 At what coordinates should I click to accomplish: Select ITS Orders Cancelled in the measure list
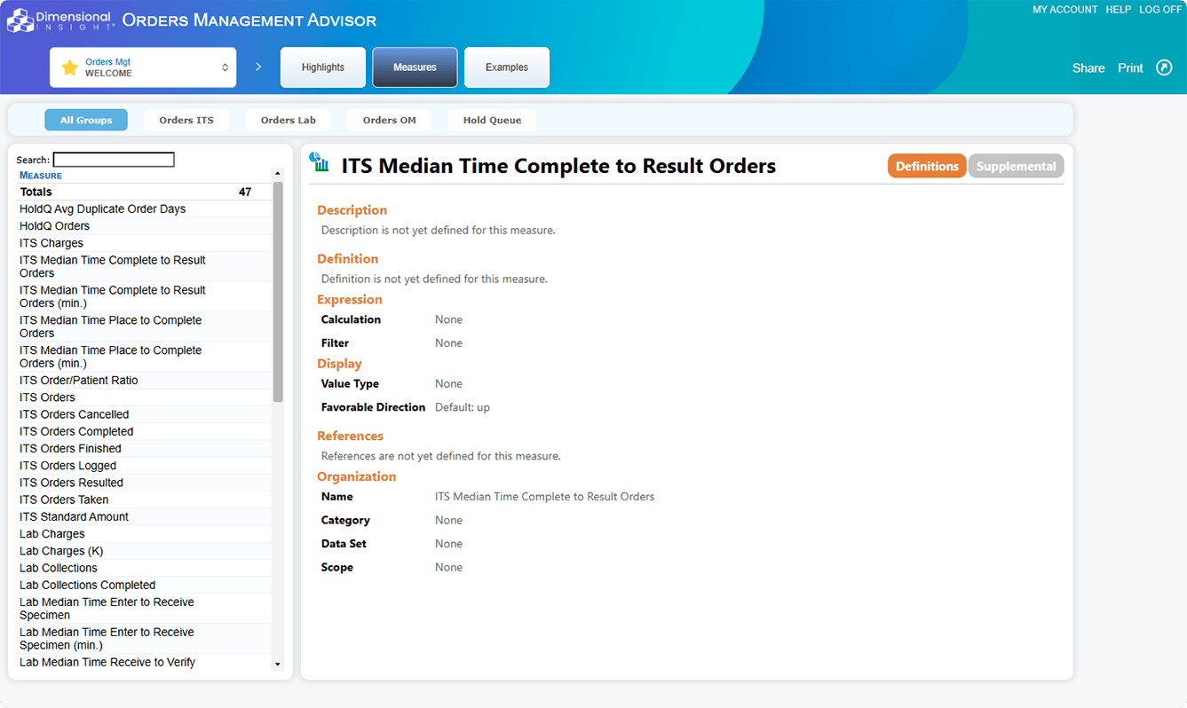click(x=75, y=414)
